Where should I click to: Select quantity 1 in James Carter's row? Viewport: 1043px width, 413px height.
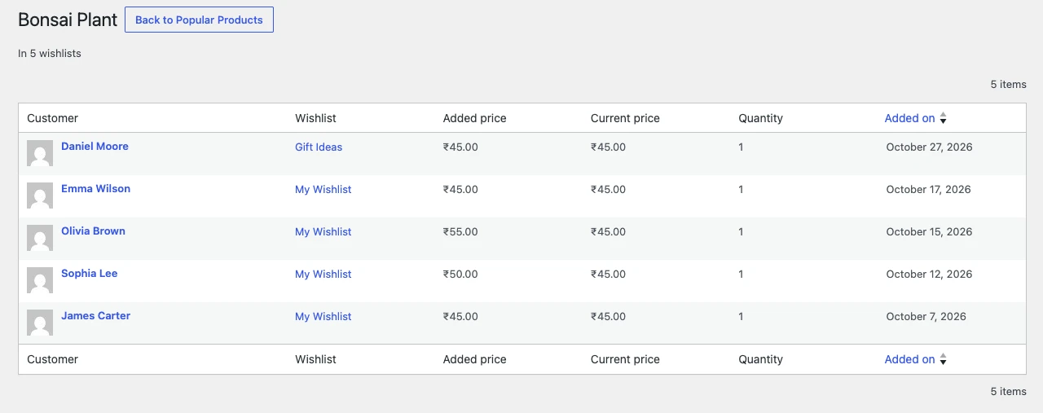click(x=741, y=317)
